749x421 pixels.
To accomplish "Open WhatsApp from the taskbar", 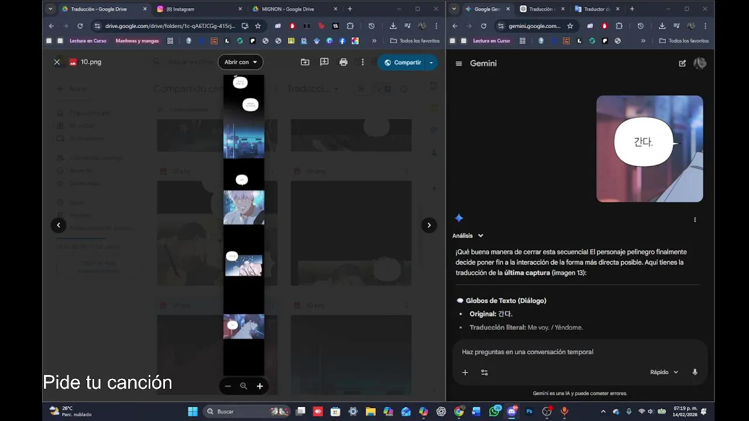I will click(x=495, y=412).
